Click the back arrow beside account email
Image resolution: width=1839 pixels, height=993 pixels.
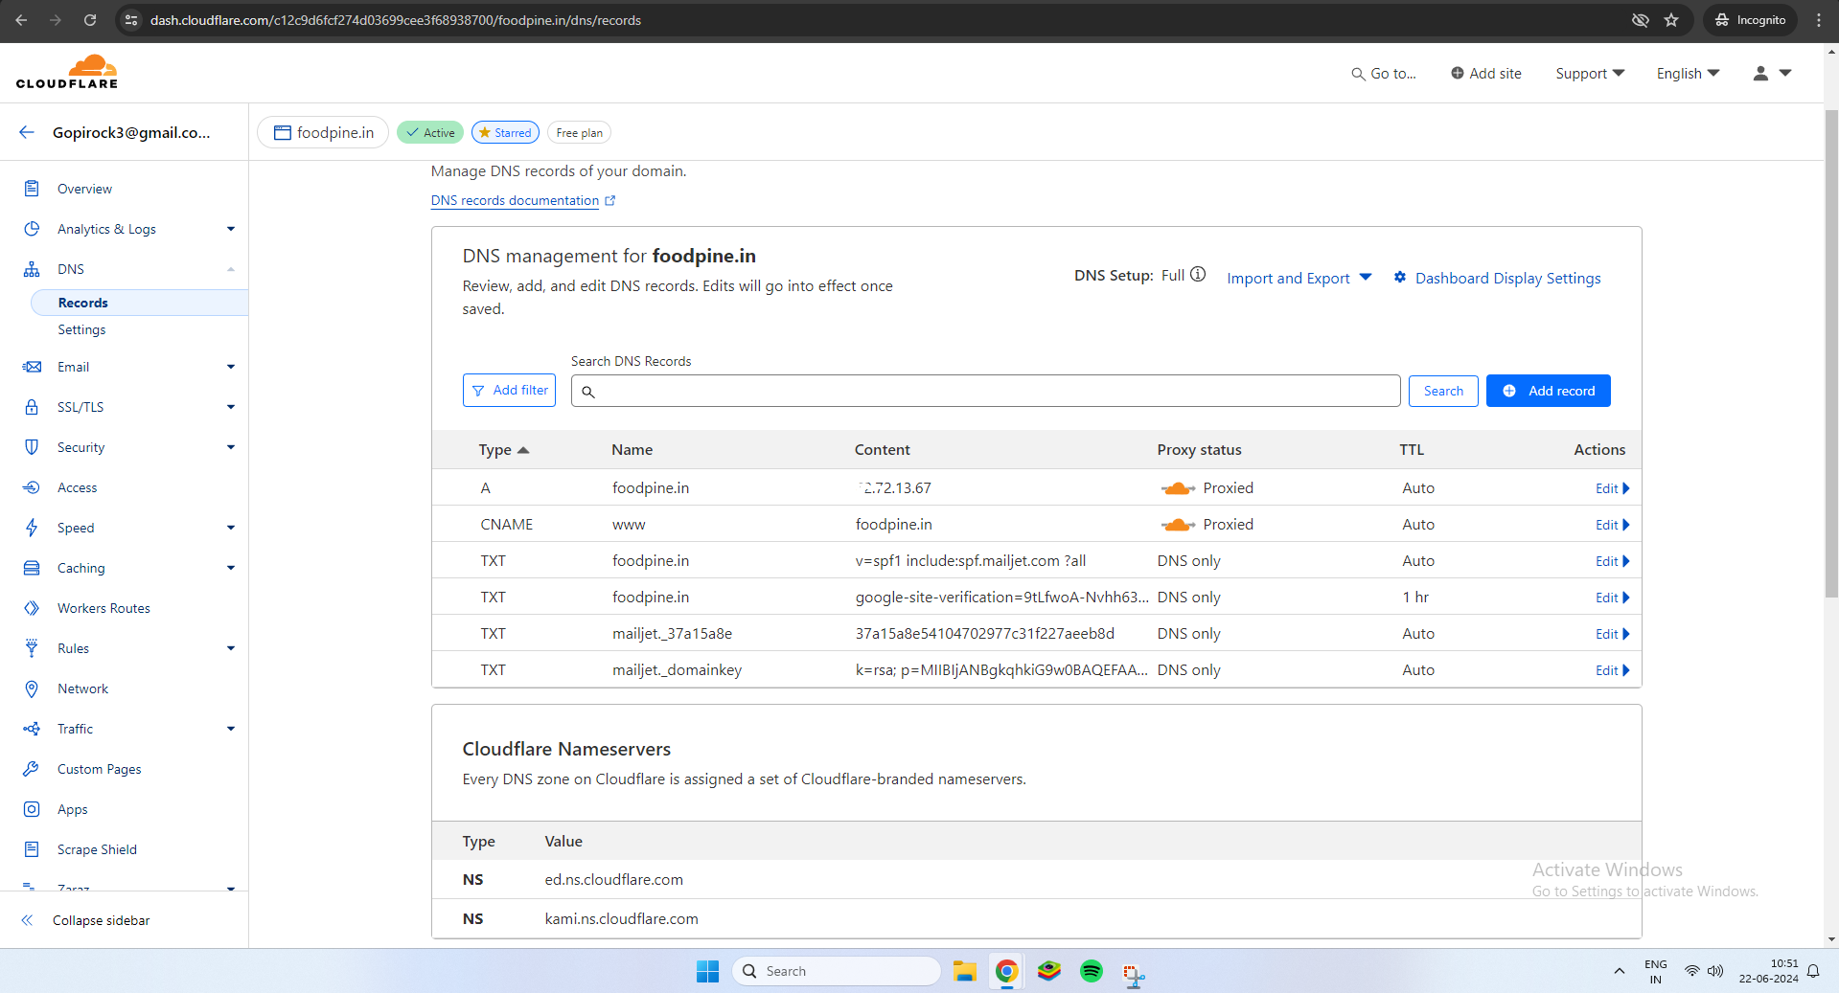[27, 132]
